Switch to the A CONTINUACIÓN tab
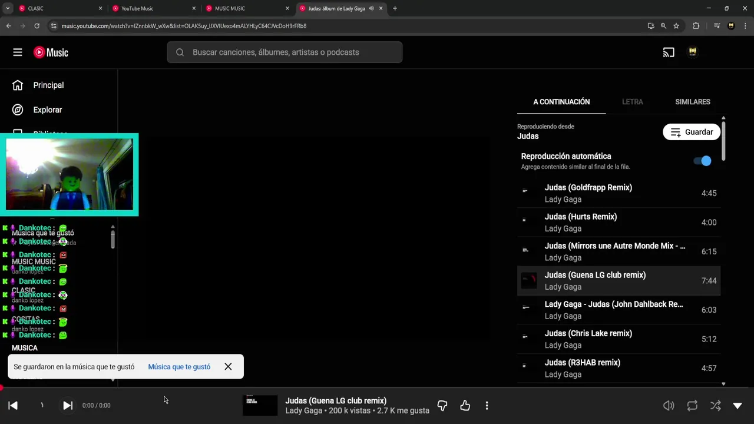This screenshot has width=754, height=424. coord(561,102)
